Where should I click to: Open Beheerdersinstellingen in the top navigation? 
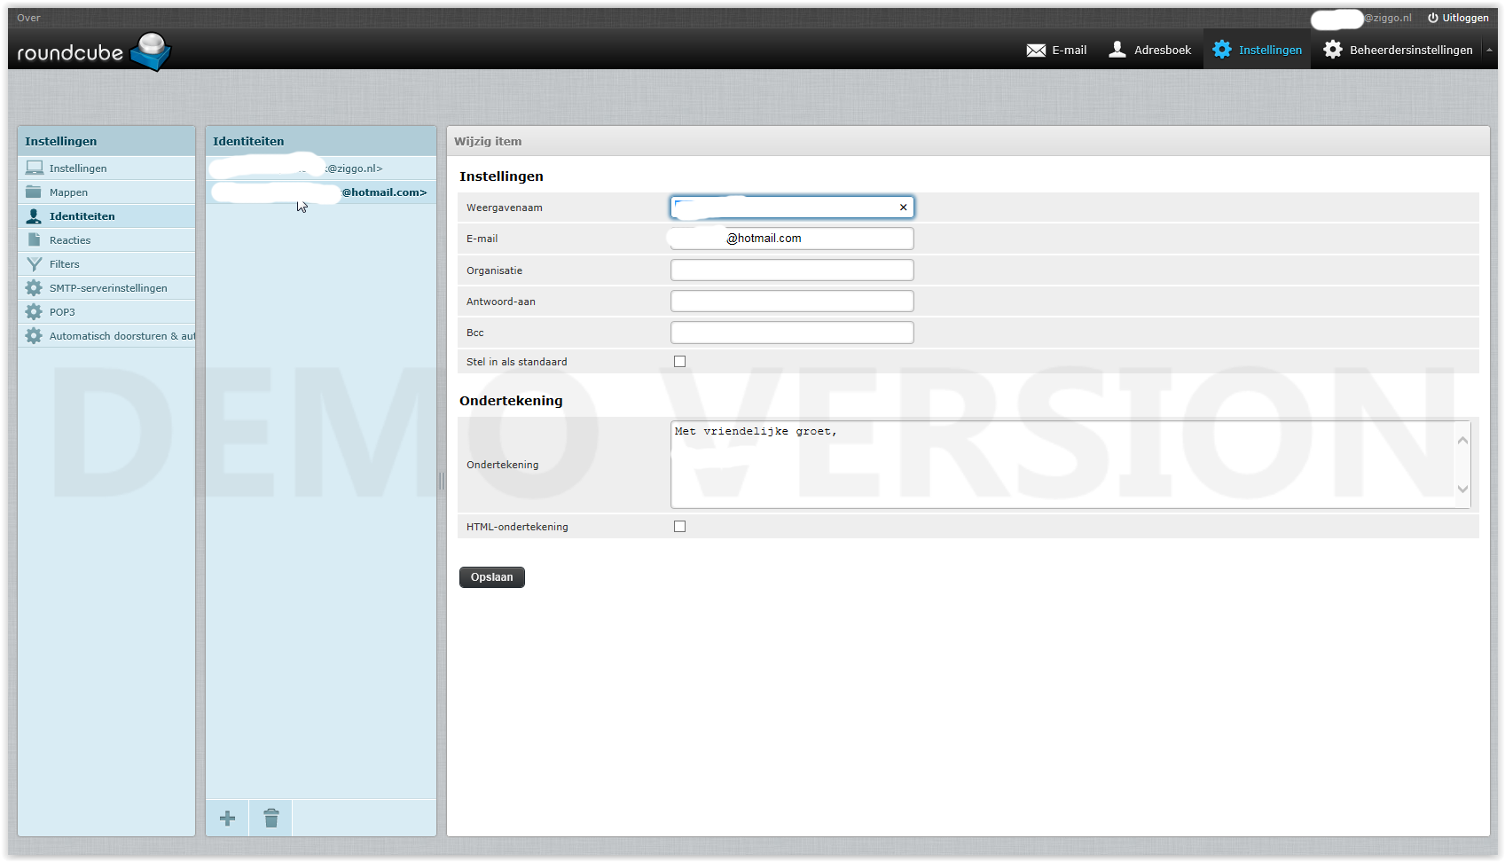[1398, 50]
